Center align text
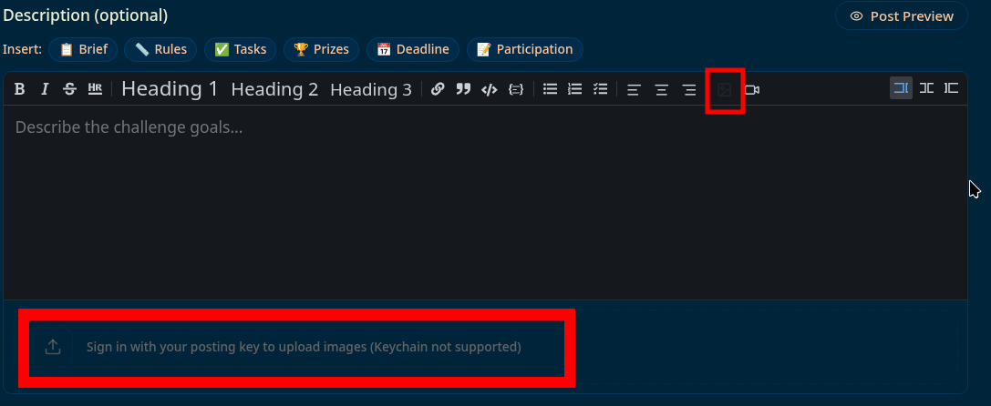 [661, 89]
